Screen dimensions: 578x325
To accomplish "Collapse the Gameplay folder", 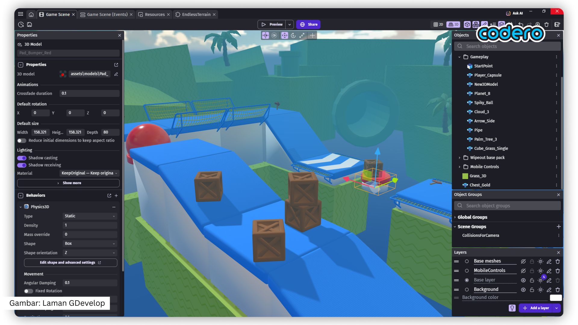I will (x=459, y=57).
